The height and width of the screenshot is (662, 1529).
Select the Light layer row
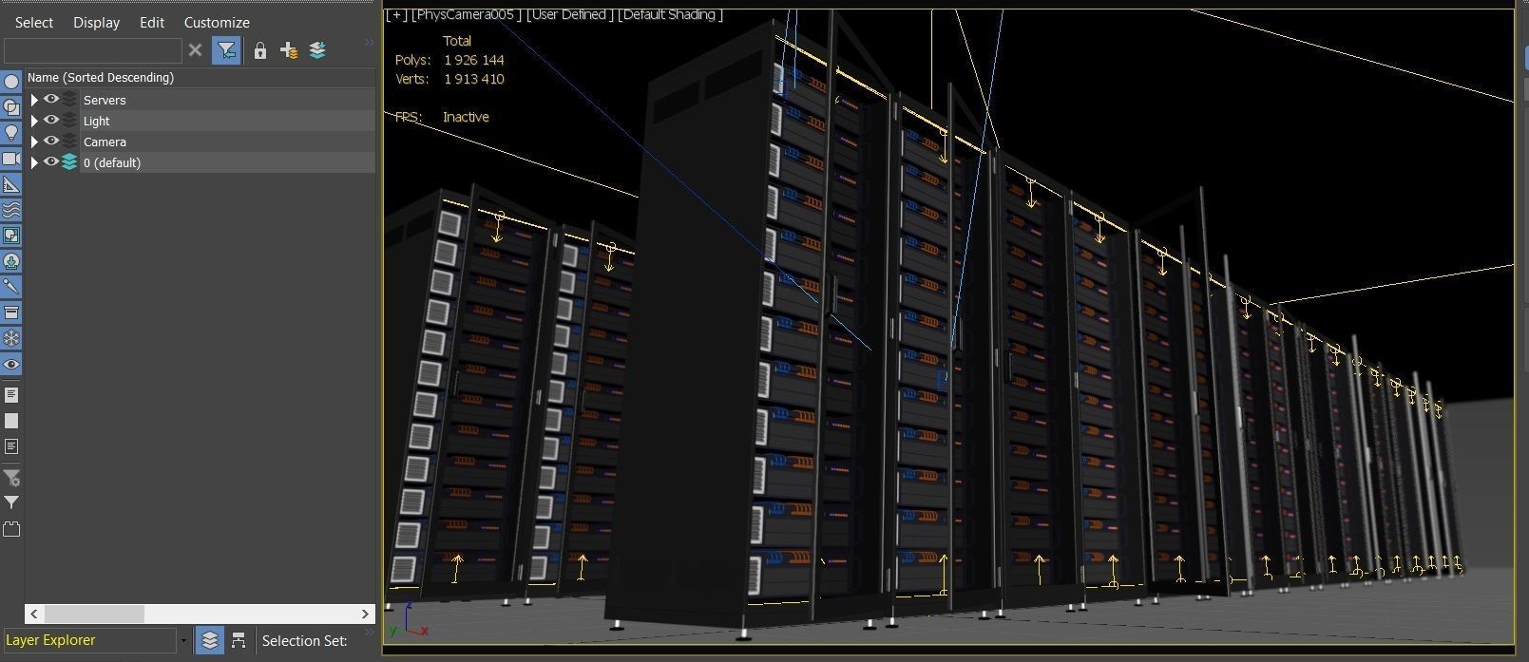201,121
